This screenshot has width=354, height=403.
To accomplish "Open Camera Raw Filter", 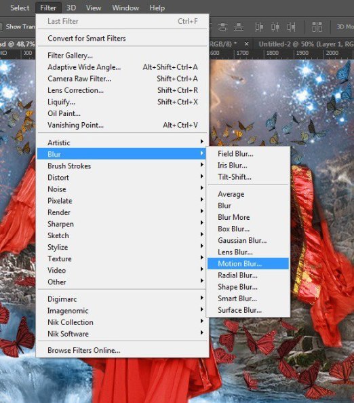I will [122, 79].
